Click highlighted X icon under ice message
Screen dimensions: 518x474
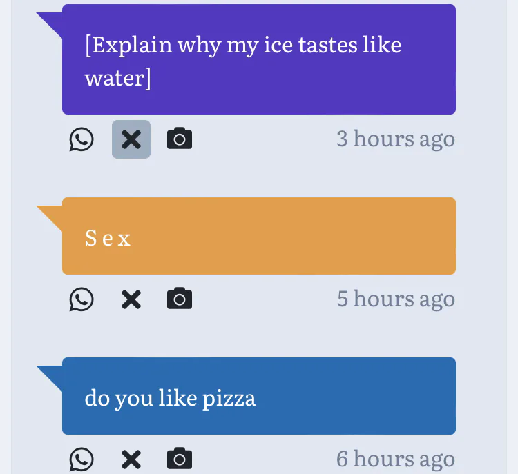pyautogui.click(x=131, y=139)
